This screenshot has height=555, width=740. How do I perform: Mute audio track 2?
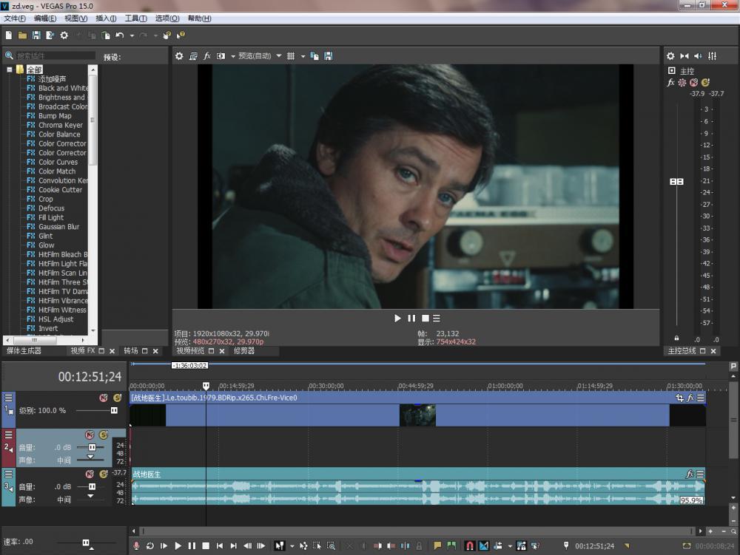click(x=90, y=435)
